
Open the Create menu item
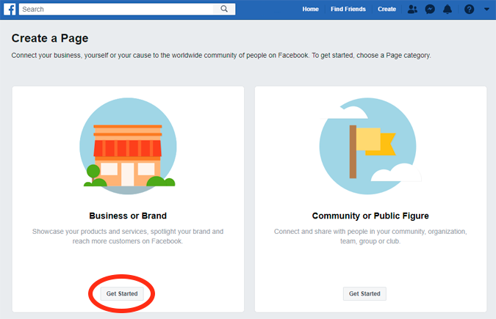click(x=387, y=9)
